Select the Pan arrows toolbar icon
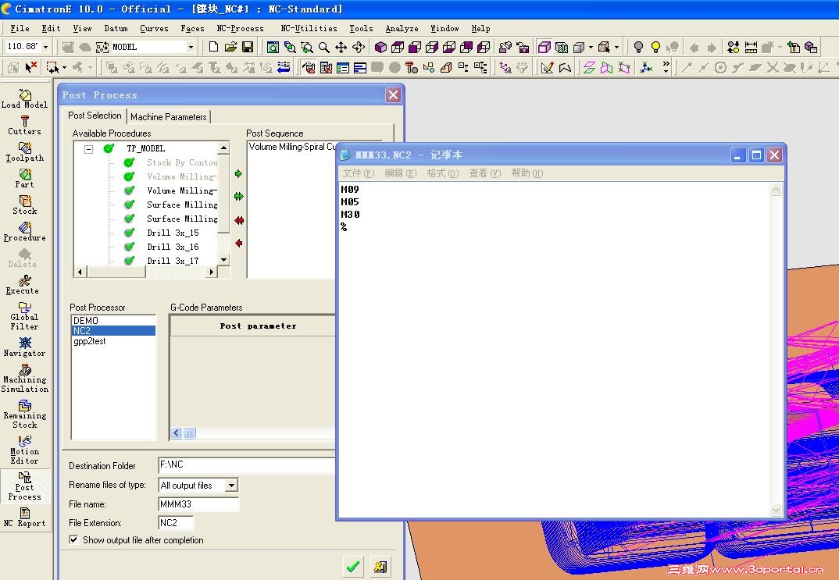This screenshot has width=839, height=580. tap(341, 47)
